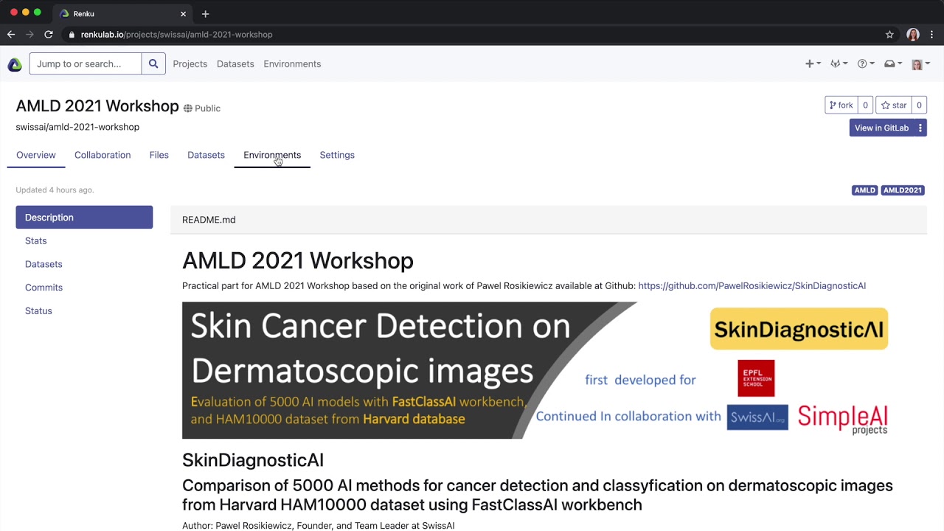Select the Datasets project tab
Image resolution: width=944 pixels, height=531 pixels.
[206, 155]
